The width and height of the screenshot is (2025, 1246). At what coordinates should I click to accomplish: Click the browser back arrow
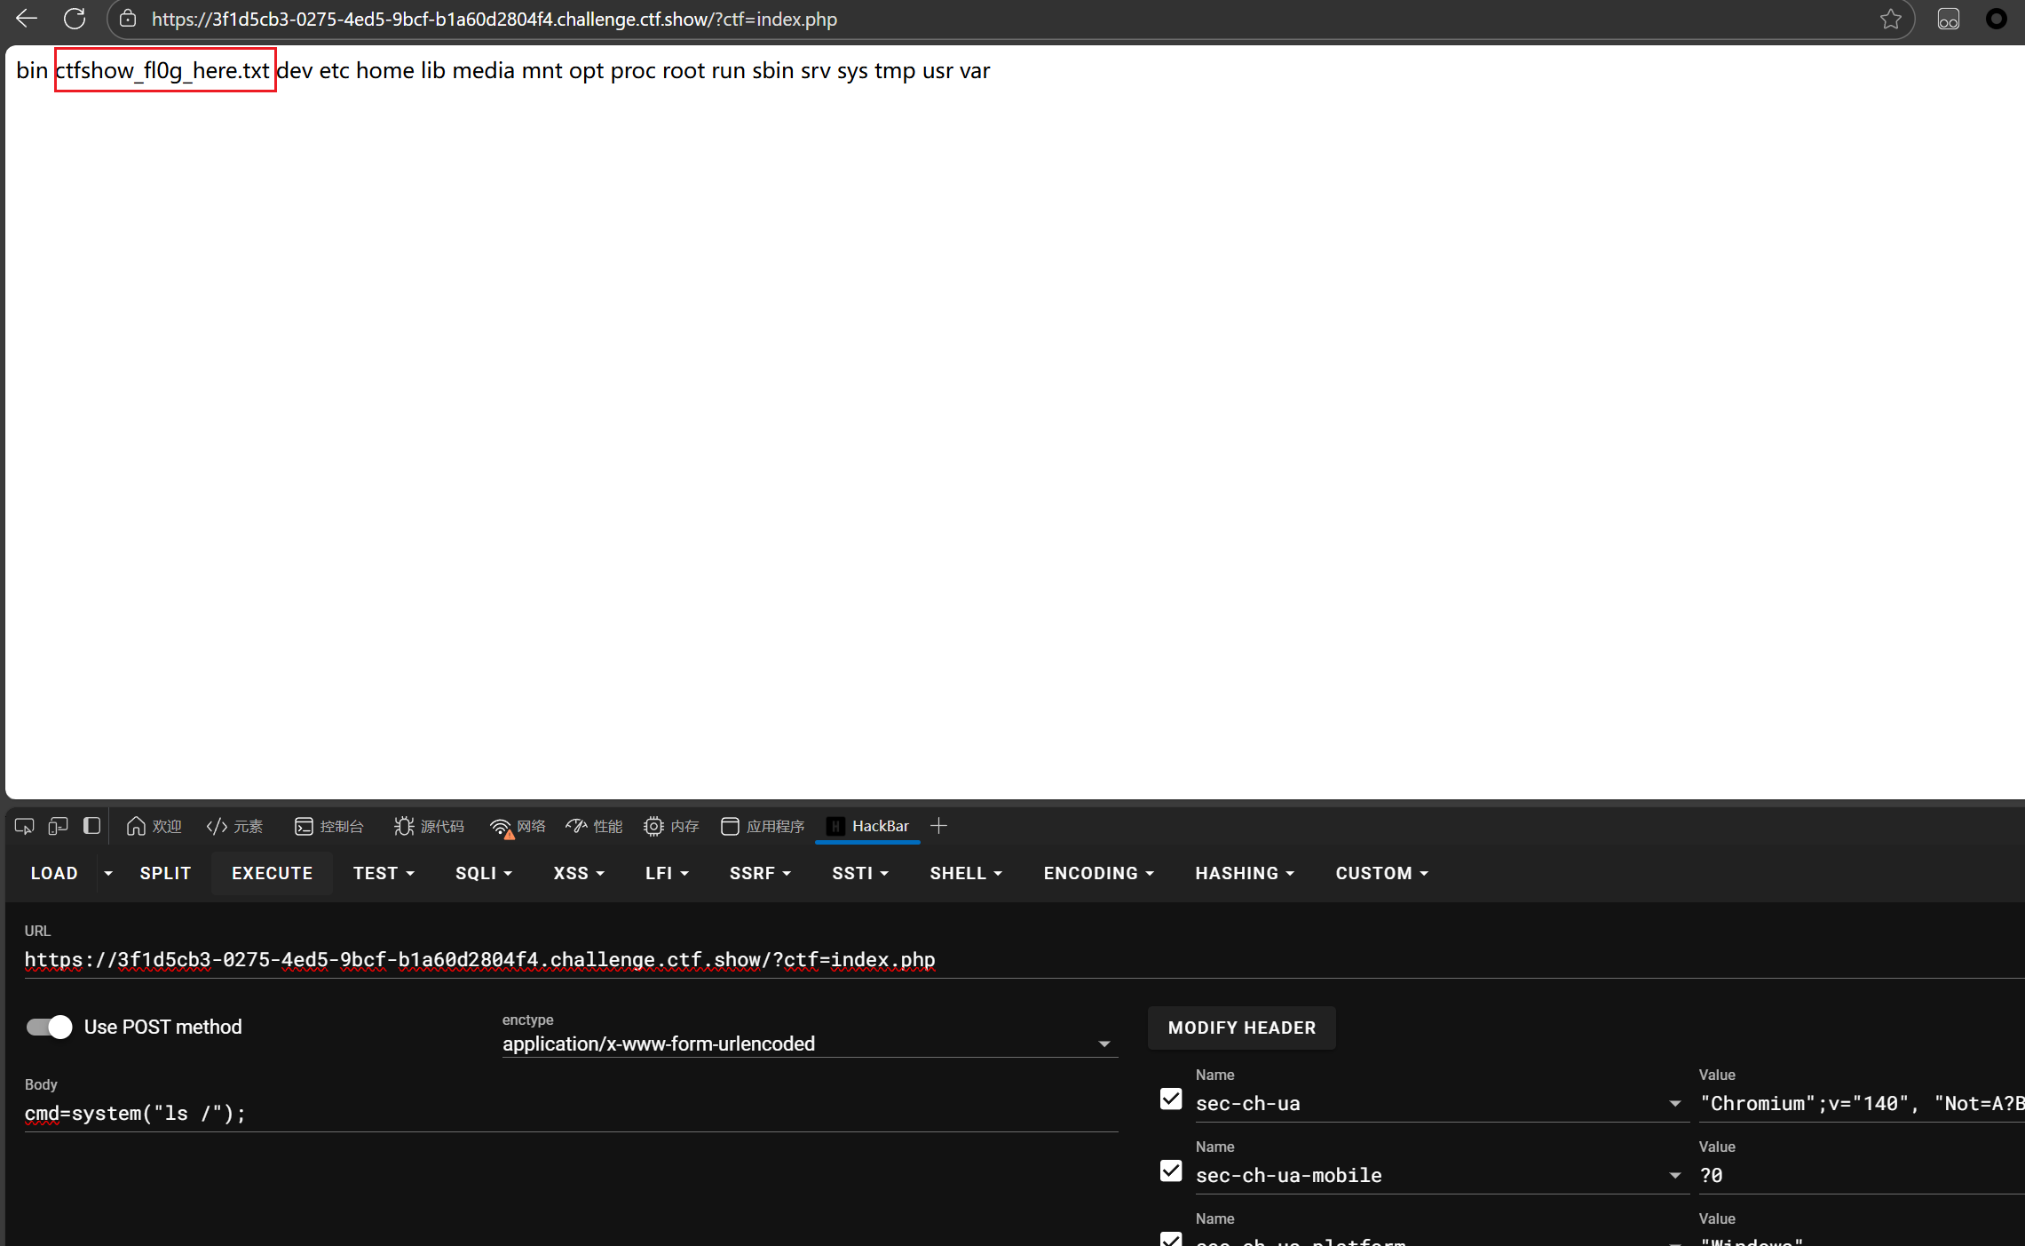coord(27,19)
